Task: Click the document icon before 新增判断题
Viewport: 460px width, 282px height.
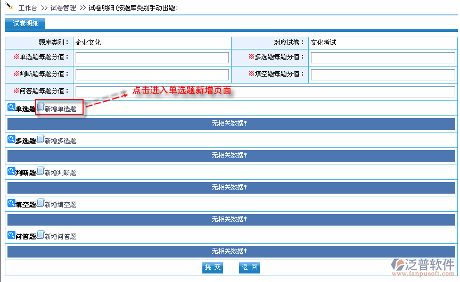Action: pos(40,171)
